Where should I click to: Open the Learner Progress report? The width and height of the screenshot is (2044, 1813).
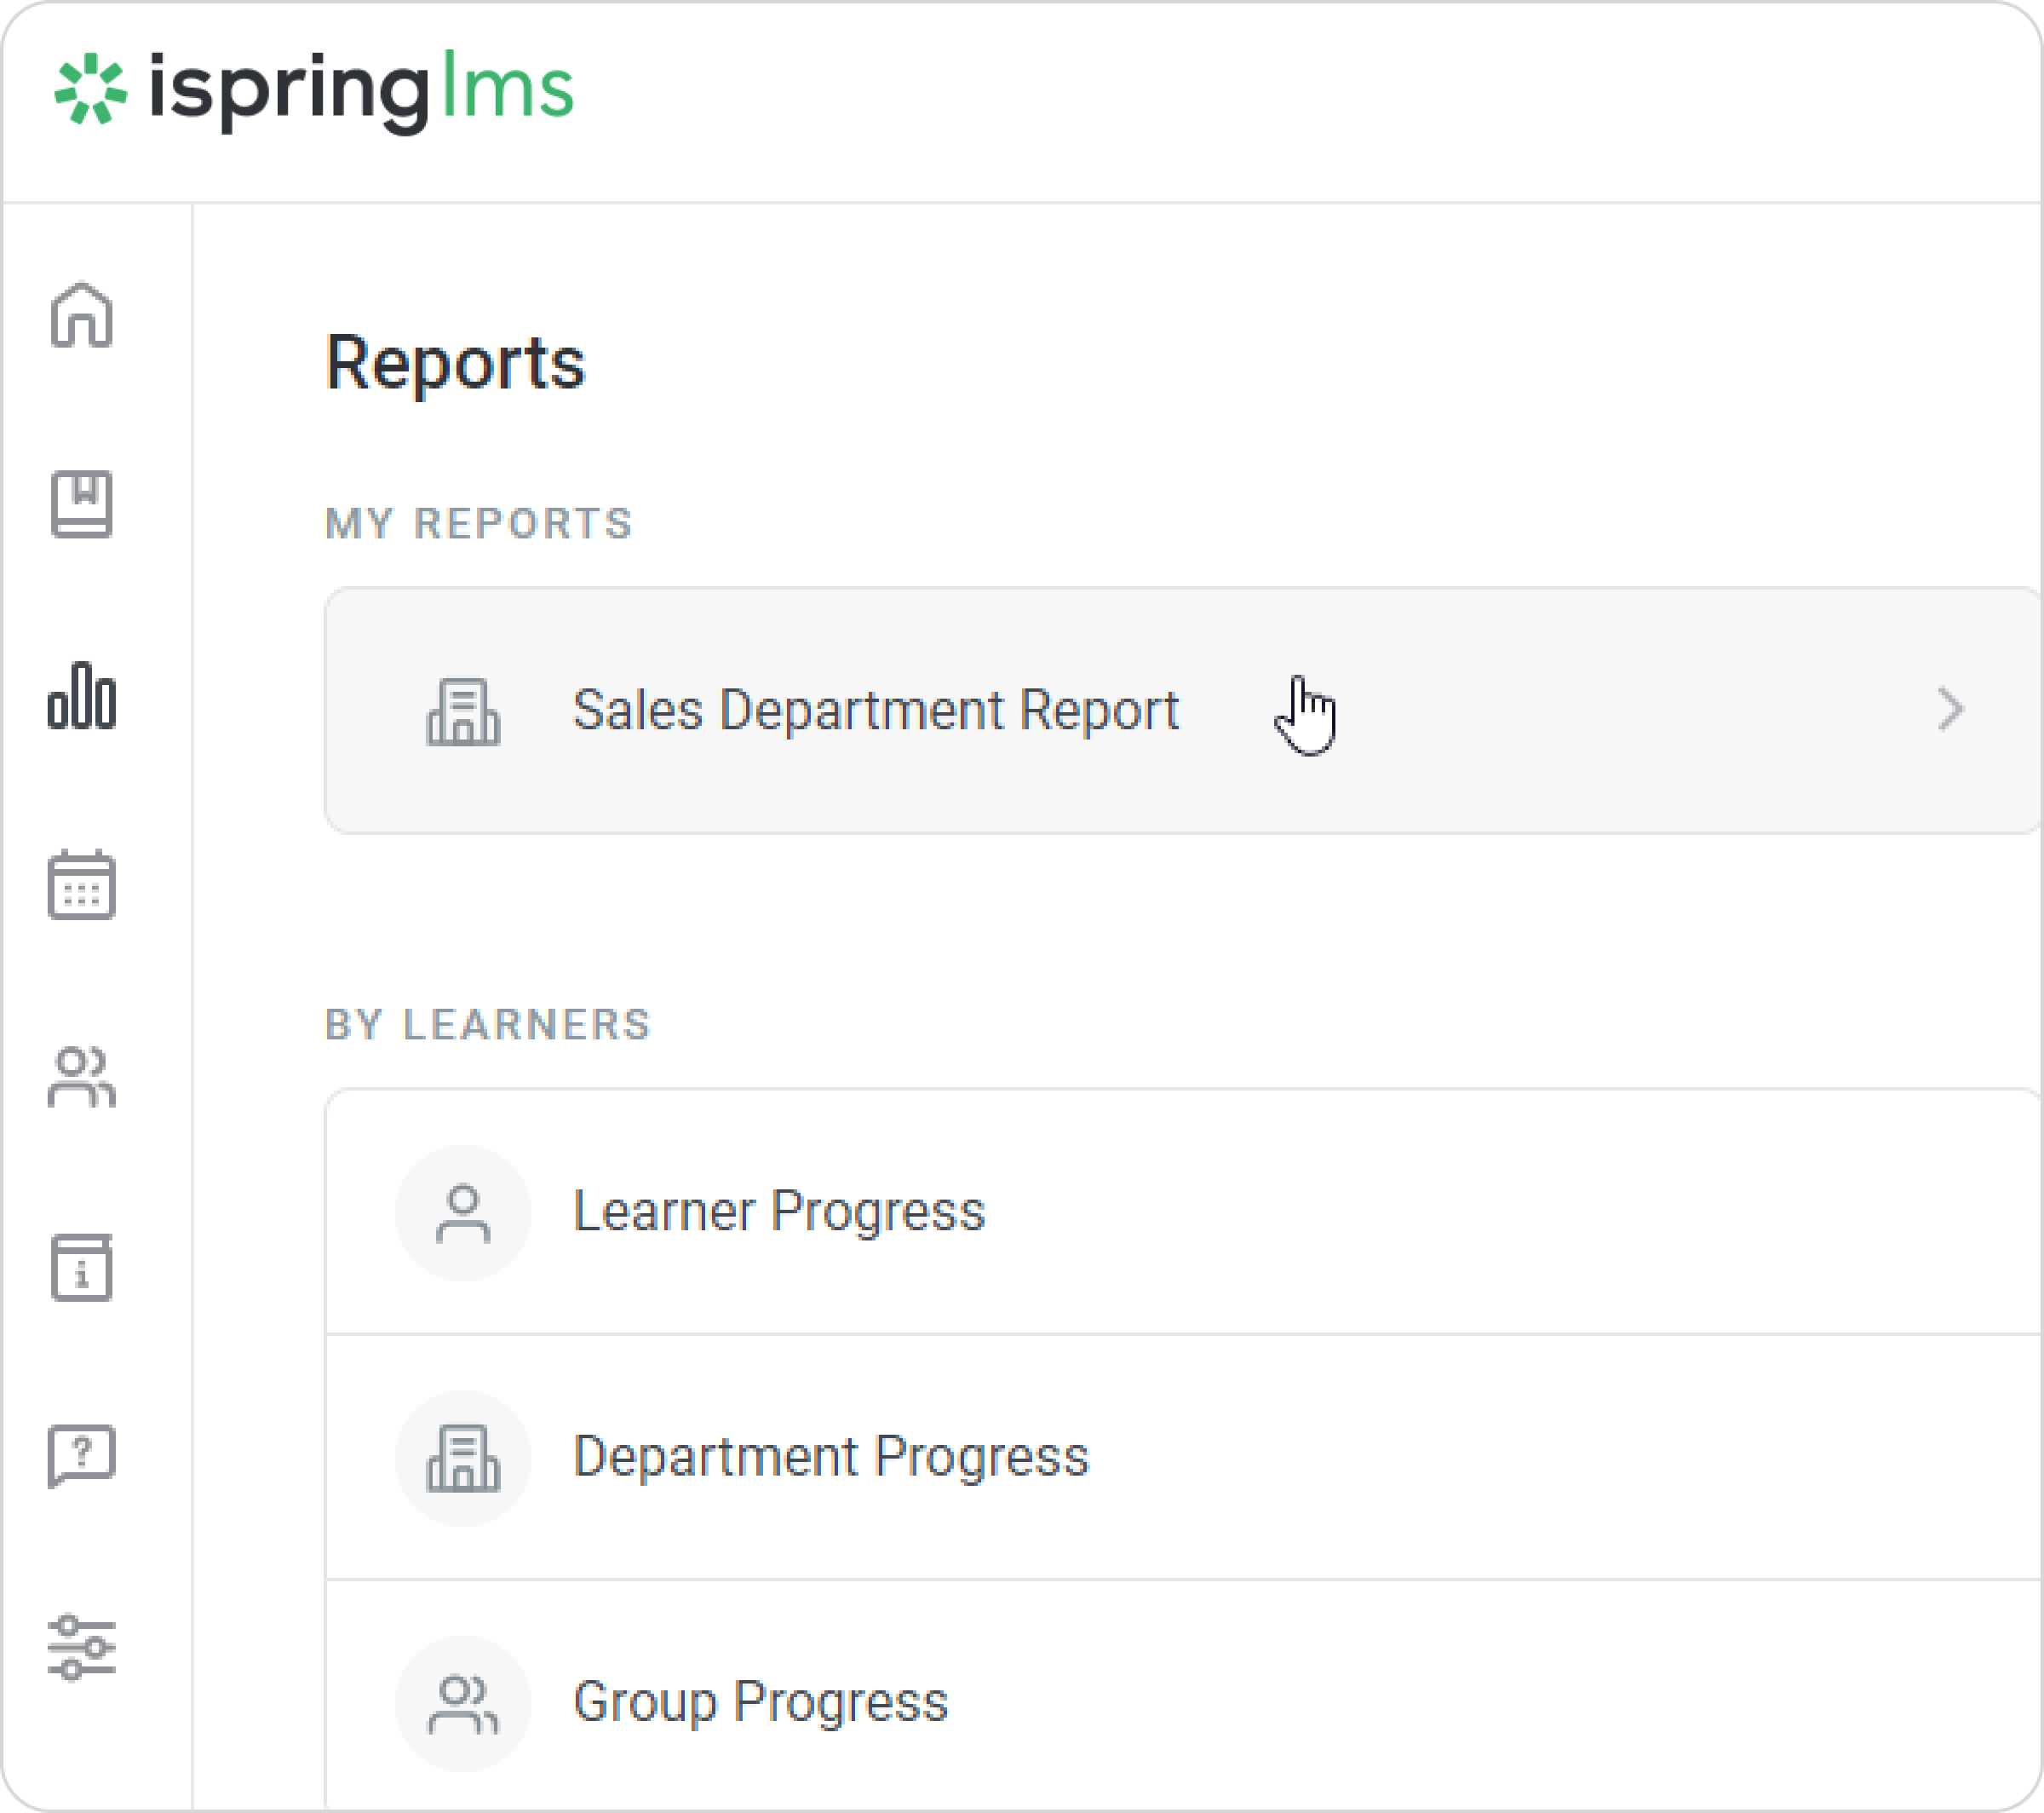pyautogui.click(x=778, y=1212)
